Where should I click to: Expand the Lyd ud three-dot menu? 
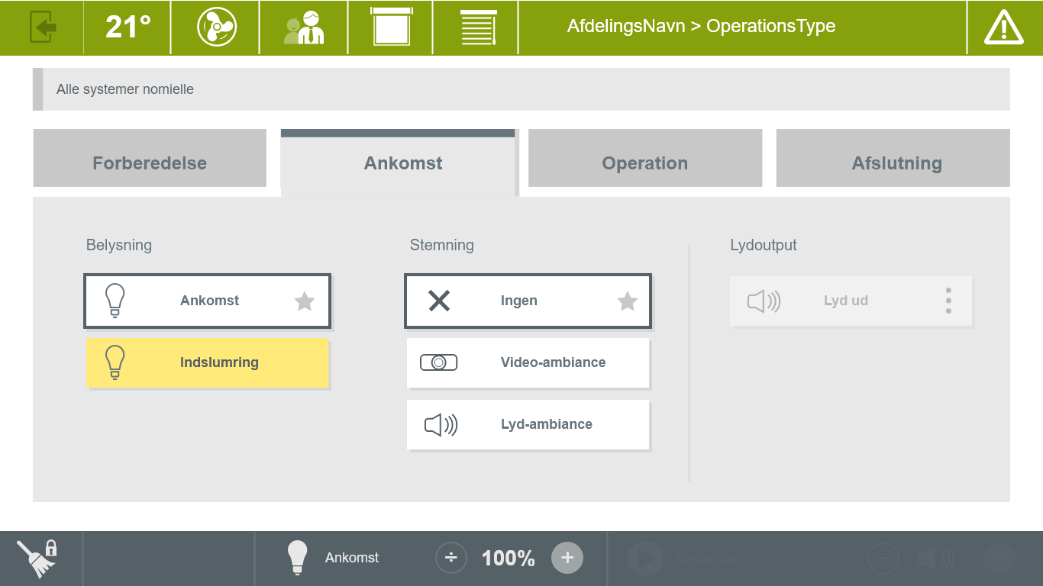pos(948,301)
